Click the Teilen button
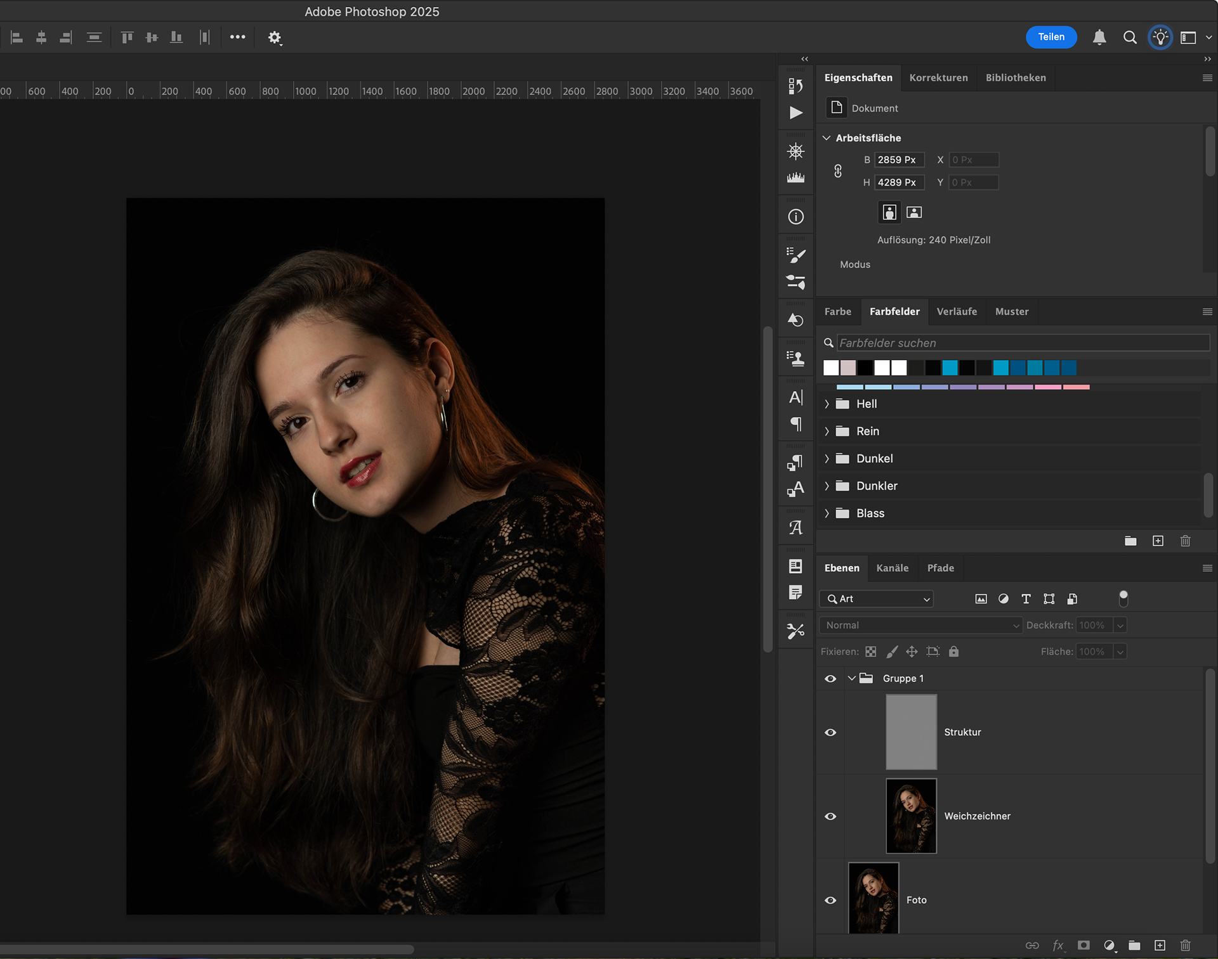The image size is (1218, 959). 1051,37
